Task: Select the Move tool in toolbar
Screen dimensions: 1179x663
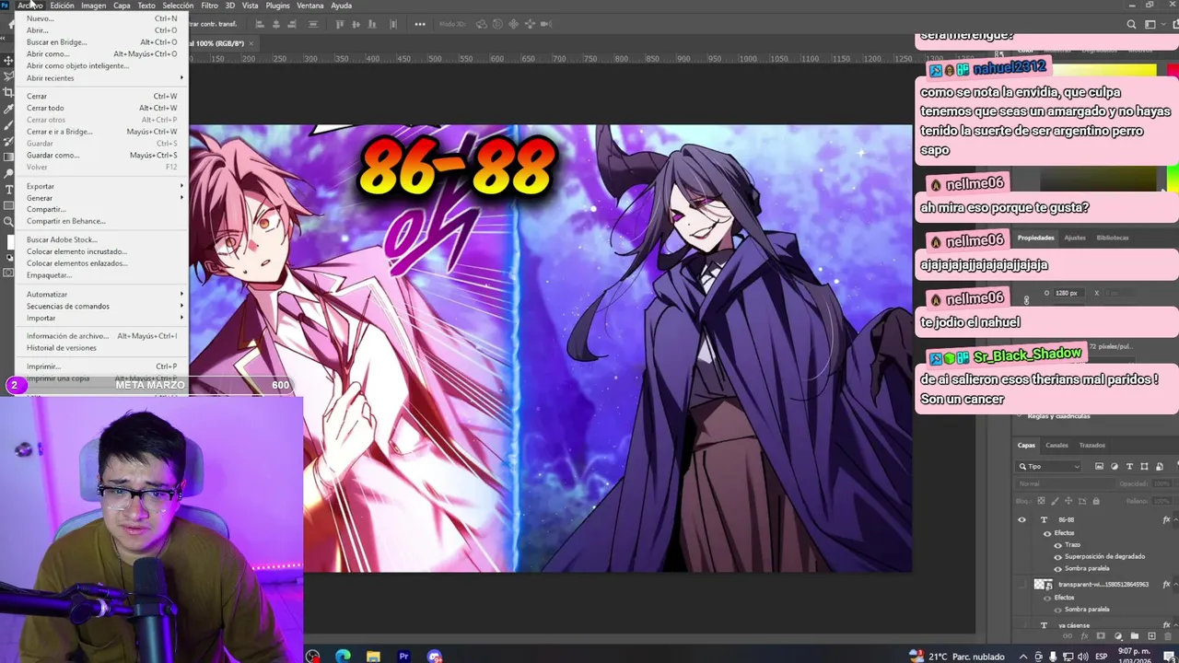Action: 8,61
